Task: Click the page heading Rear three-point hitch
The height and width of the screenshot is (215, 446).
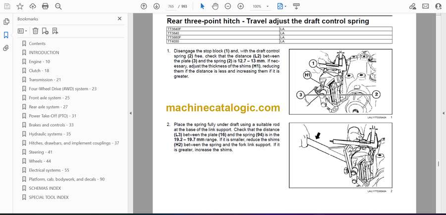Action: point(268,21)
